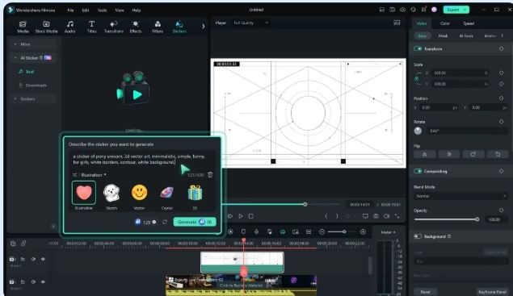Open the user profile avatar
Viewport: 513px width, 296px height.
click(434, 10)
